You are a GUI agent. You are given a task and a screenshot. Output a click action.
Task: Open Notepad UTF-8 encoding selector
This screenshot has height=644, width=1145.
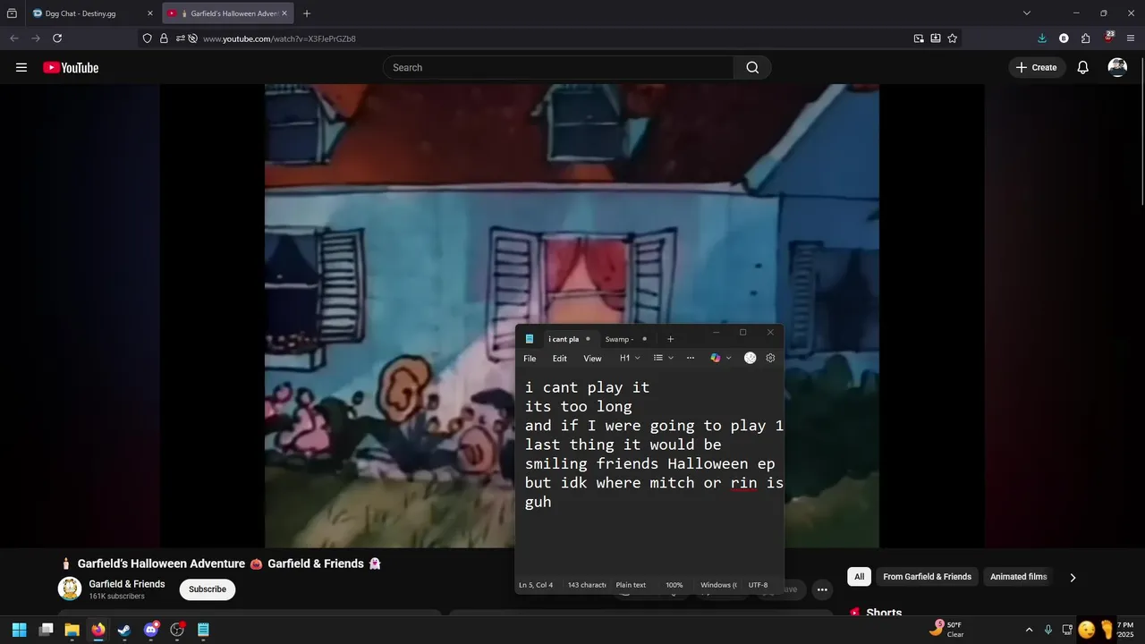click(758, 585)
